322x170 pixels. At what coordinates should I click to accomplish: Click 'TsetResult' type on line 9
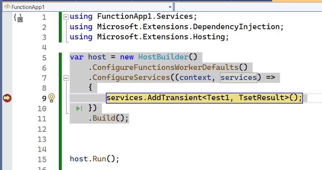[x=264, y=98]
